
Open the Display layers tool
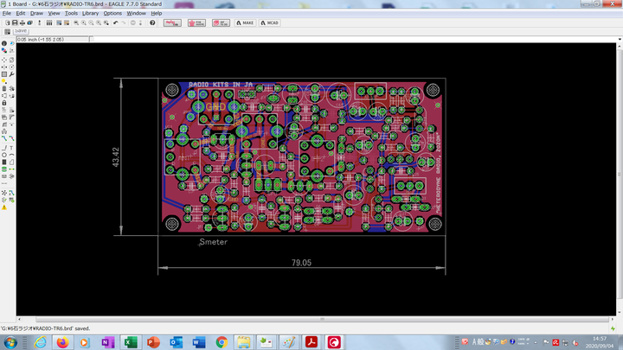[4, 51]
